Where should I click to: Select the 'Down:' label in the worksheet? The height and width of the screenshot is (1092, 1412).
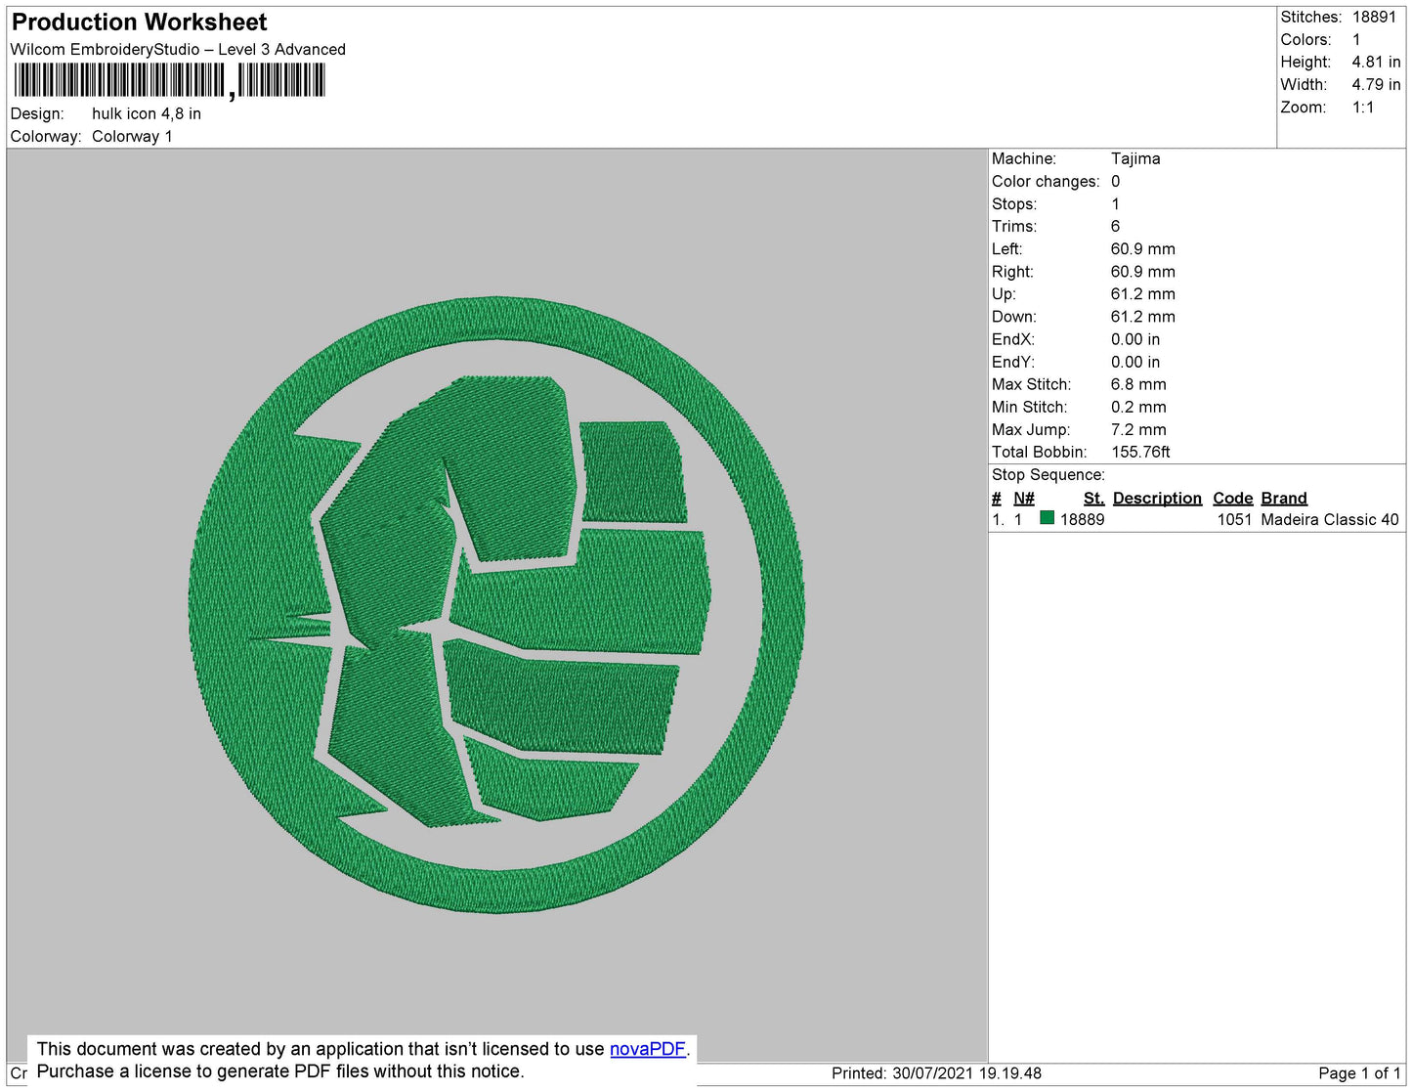click(1014, 317)
